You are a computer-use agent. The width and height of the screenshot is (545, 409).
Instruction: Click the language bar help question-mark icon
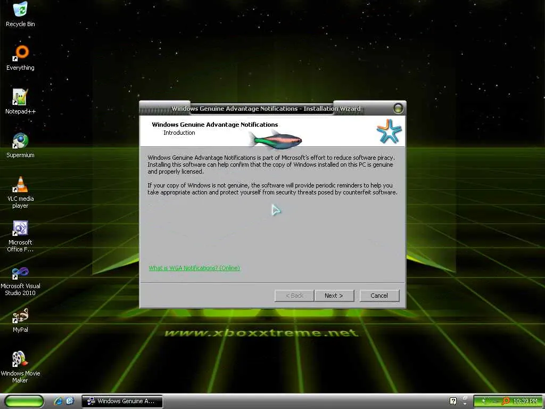click(x=453, y=401)
